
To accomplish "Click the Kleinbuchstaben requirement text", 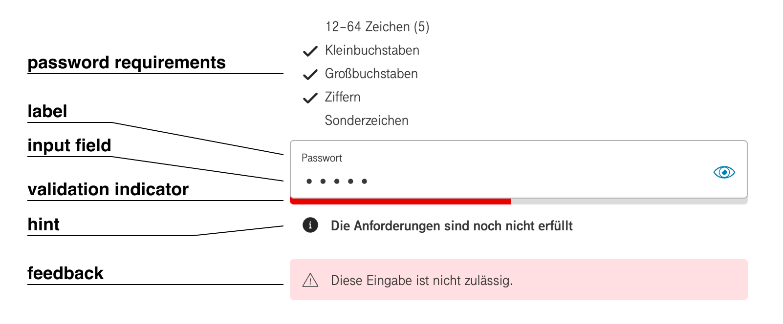I will (x=372, y=50).
